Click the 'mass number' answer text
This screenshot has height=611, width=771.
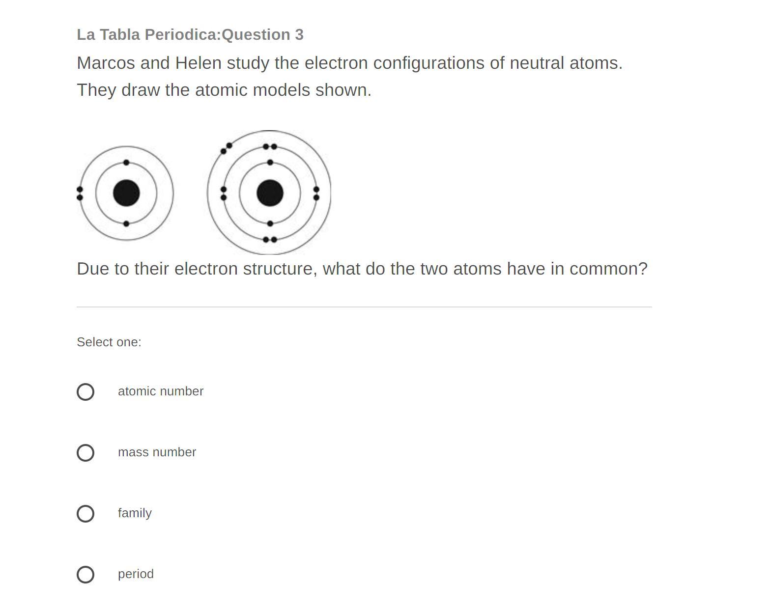point(157,452)
